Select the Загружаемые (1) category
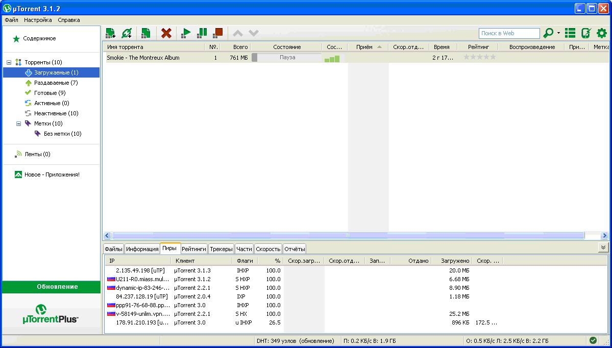 51,72
